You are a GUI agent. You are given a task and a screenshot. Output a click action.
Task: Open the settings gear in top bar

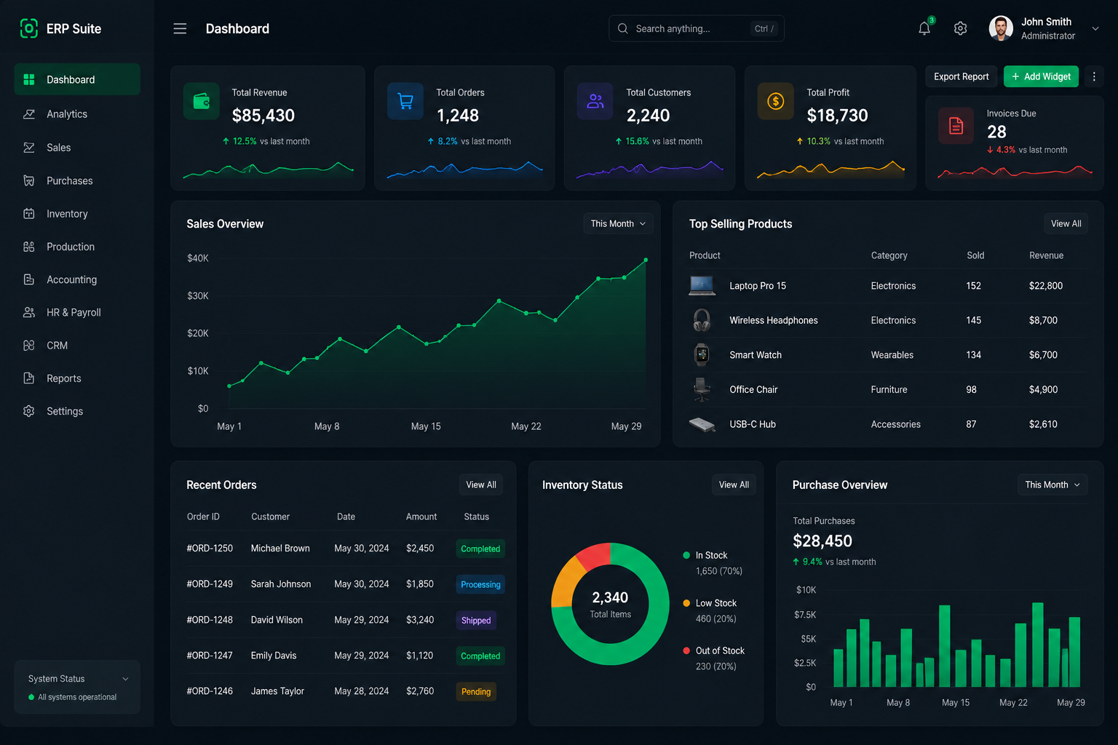[961, 28]
